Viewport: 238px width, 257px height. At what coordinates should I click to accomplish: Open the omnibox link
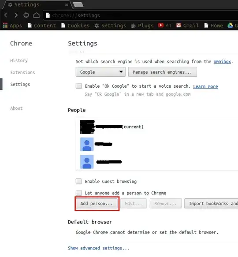[x=222, y=62]
